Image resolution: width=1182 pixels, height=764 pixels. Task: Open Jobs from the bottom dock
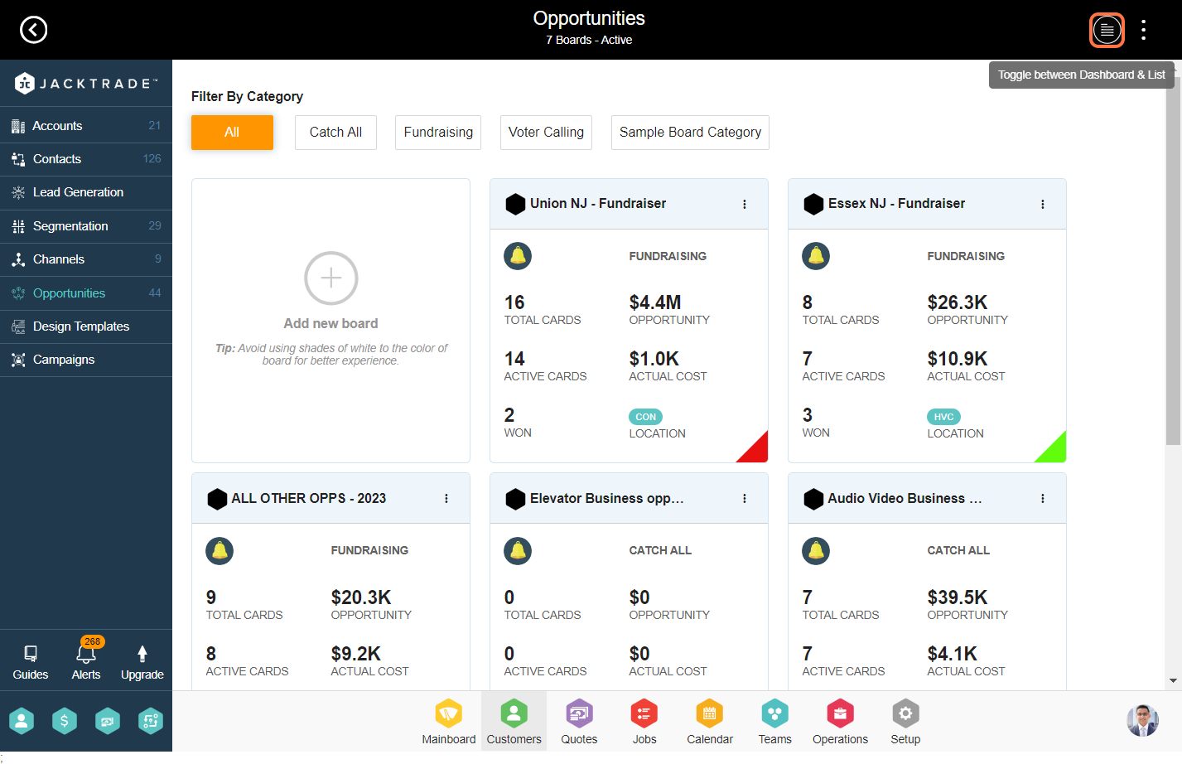(644, 722)
